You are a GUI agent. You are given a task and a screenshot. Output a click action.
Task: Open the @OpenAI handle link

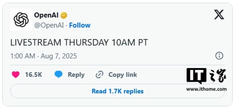(49, 25)
